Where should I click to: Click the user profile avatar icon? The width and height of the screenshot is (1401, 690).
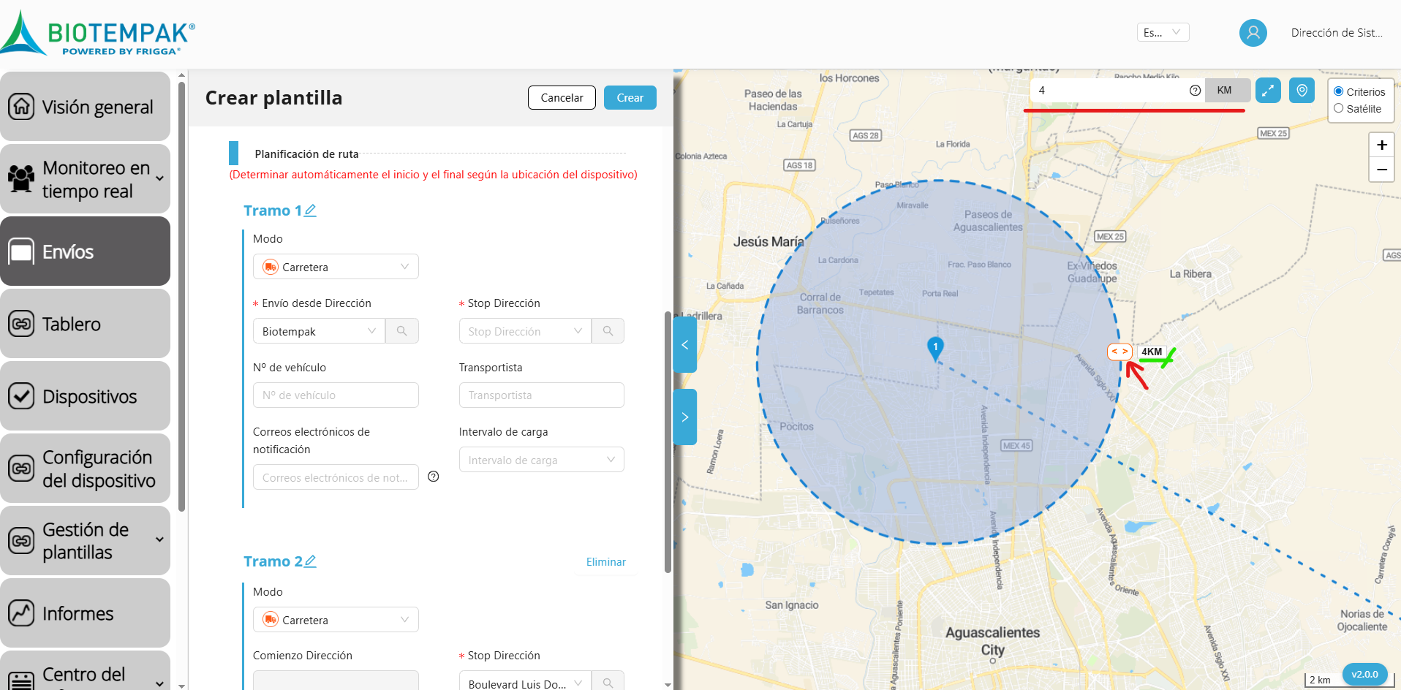1253,33
